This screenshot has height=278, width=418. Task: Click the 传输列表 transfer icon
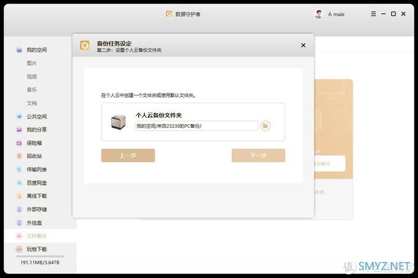[x=19, y=170]
